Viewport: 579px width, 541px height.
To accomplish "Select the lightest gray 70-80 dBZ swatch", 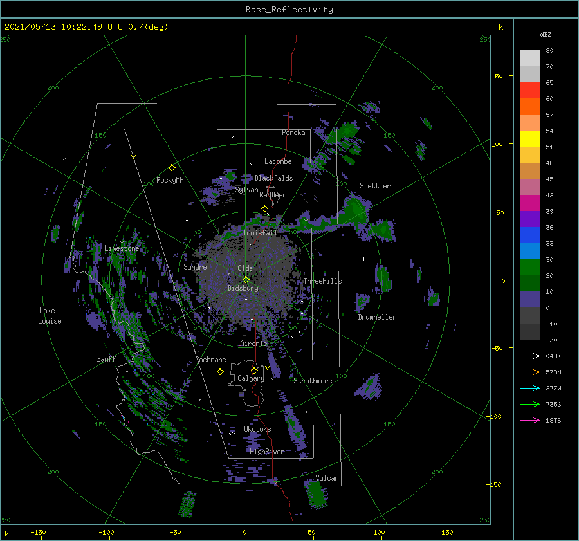I will pyautogui.click(x=530, y=59).
